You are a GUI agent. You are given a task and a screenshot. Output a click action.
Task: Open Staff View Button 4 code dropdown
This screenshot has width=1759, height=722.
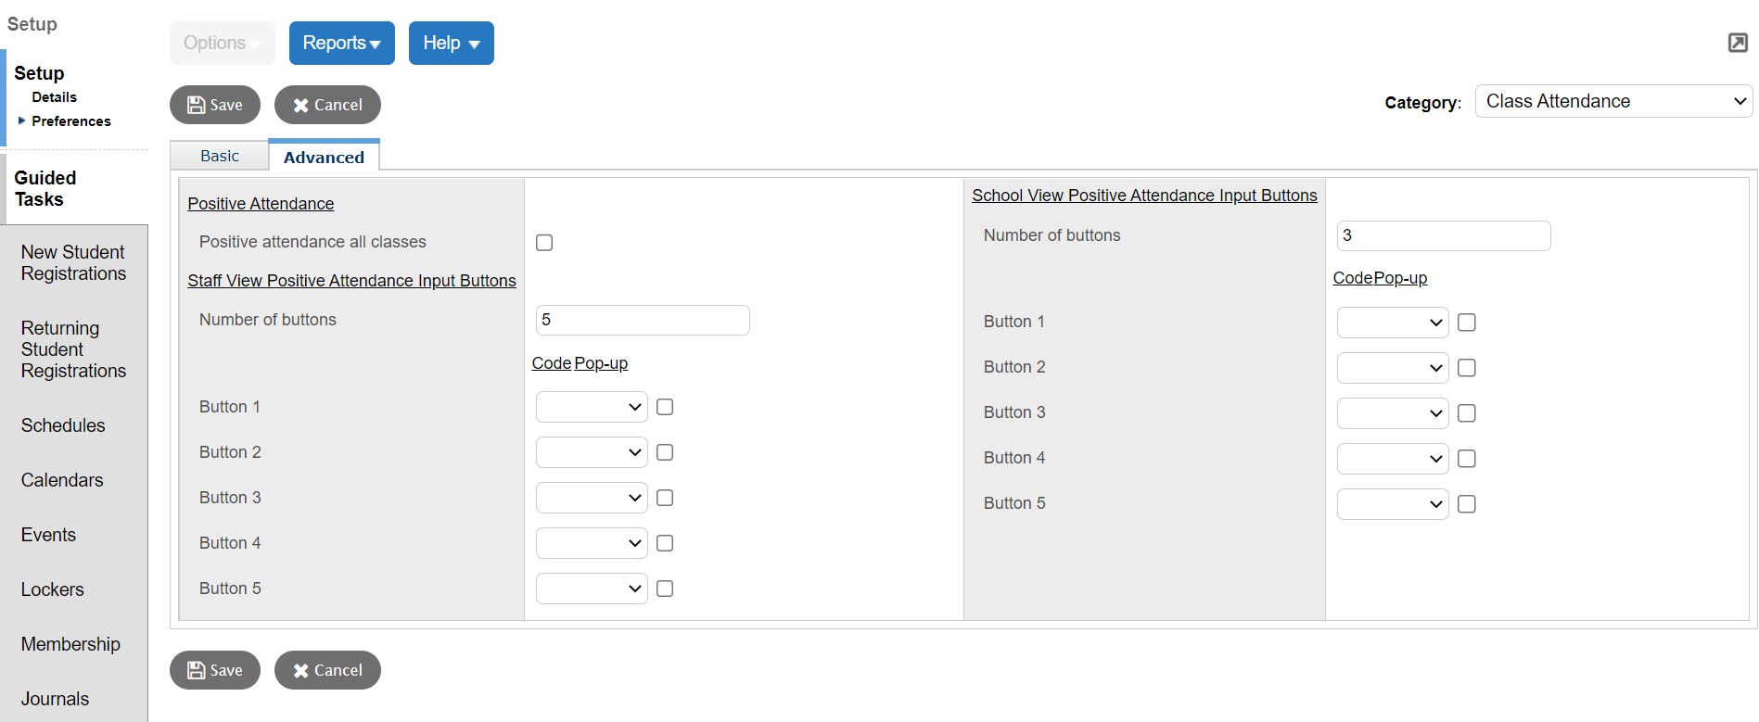pyautogui.click(x=592, y=543)
